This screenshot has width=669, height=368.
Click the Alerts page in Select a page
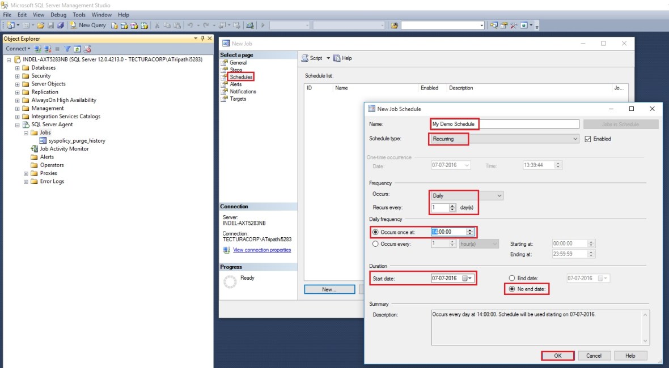click(x=235, y=84)
